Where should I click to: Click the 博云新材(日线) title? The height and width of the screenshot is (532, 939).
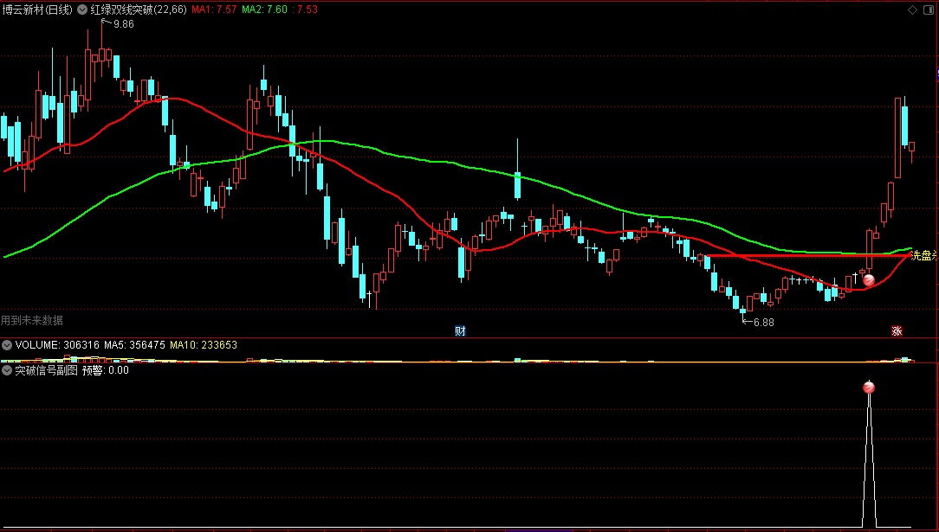[x=36, y=10]
